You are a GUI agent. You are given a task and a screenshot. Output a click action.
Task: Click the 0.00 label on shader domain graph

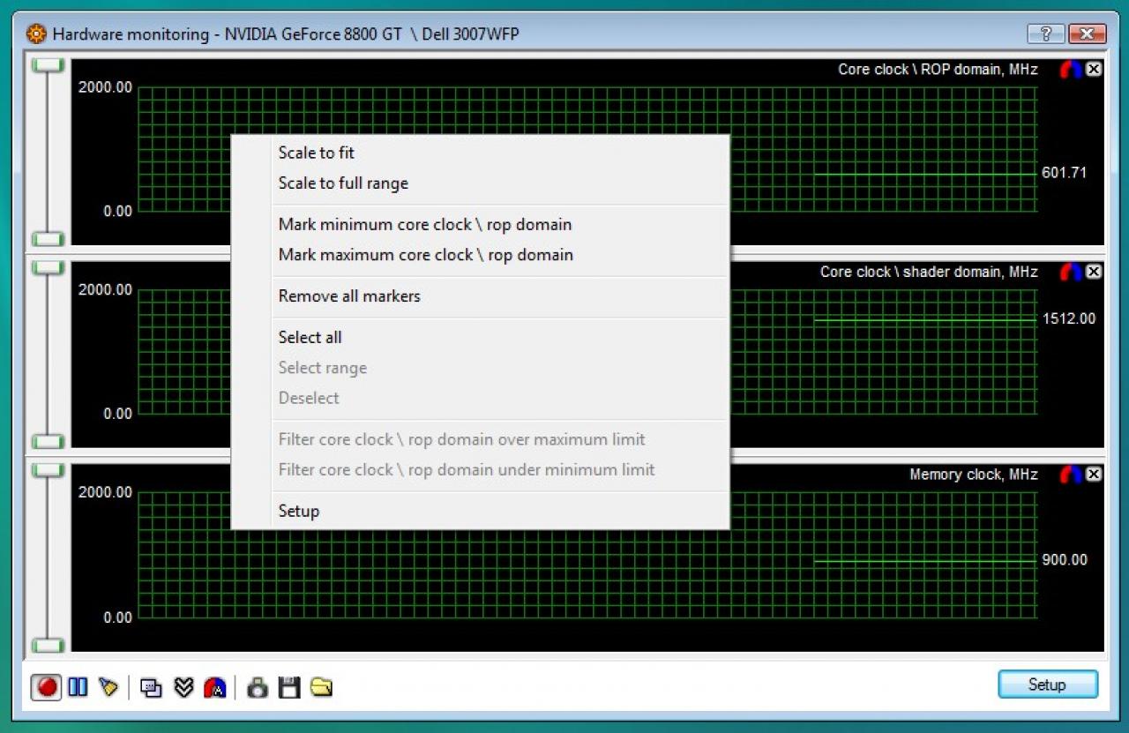[118, 414]
